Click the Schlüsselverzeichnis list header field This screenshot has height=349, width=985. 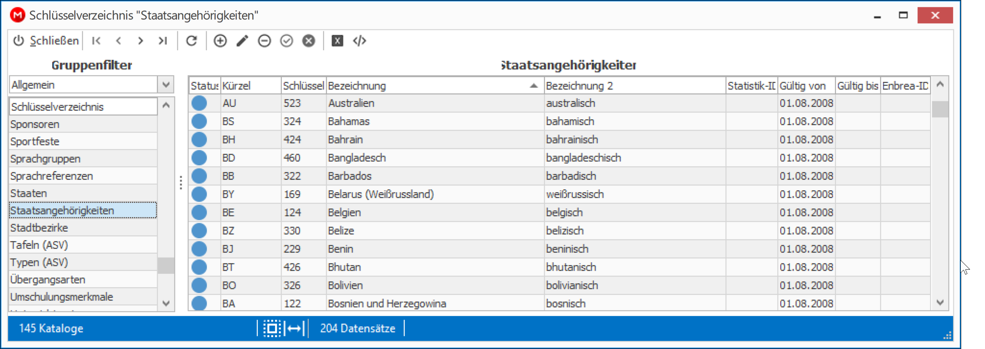83,107
